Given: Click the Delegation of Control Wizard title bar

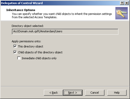Looking at the screenshot, I should point(60,3).
